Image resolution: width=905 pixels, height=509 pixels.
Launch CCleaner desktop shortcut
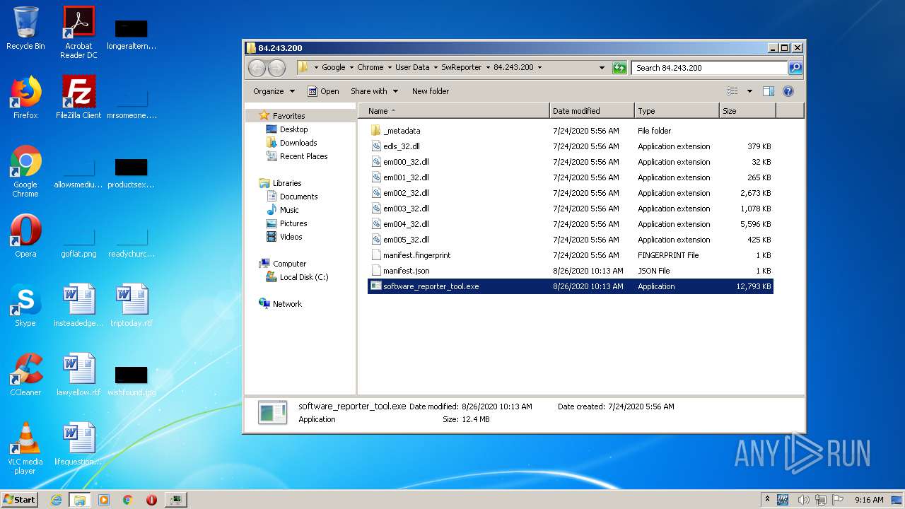point(25,375)
